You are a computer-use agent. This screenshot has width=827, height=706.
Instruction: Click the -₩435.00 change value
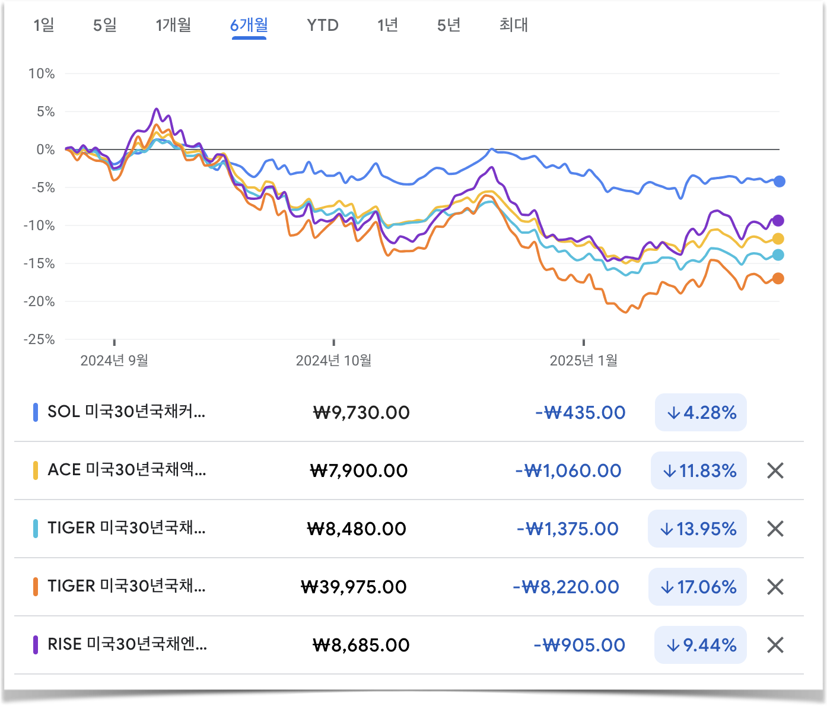point(580,412)
